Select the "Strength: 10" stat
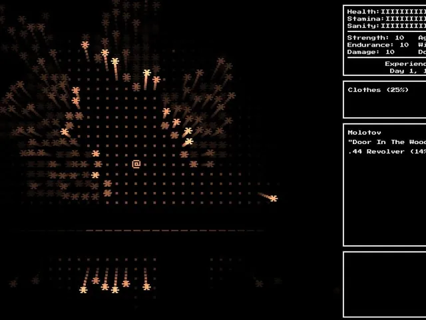 coord(375,38)
